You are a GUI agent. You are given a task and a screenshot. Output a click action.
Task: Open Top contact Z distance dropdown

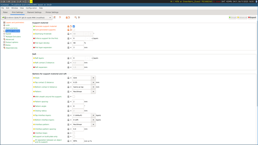click(x=93, y=82)
